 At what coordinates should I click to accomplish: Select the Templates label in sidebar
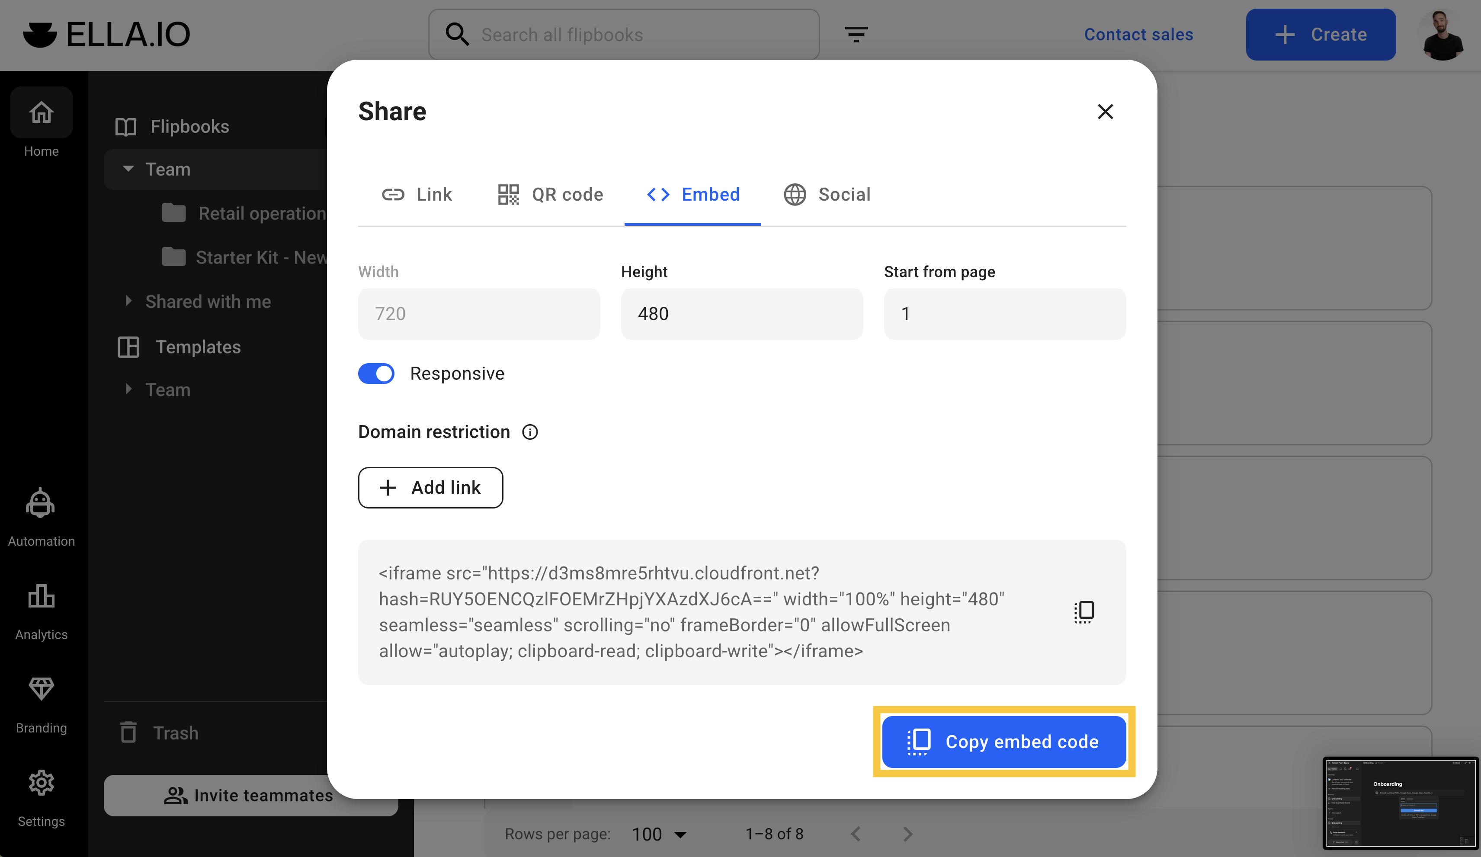pyautogui.click(x=198, y=347)
